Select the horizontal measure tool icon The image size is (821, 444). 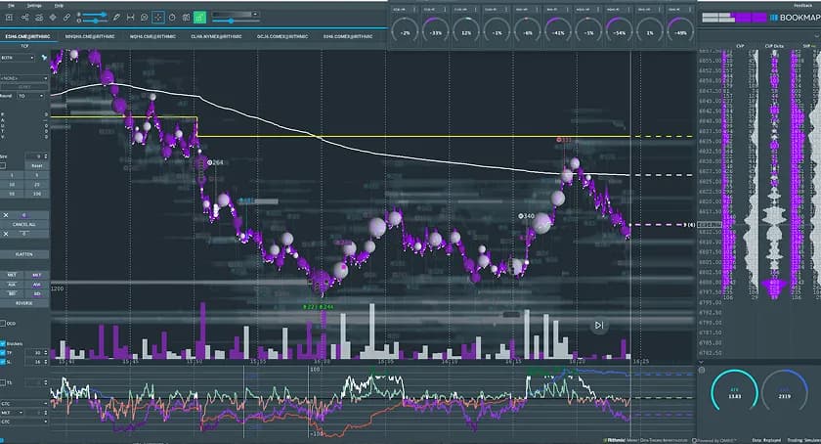point(130,18)
